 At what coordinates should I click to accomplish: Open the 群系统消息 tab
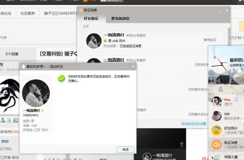(120, 19)
